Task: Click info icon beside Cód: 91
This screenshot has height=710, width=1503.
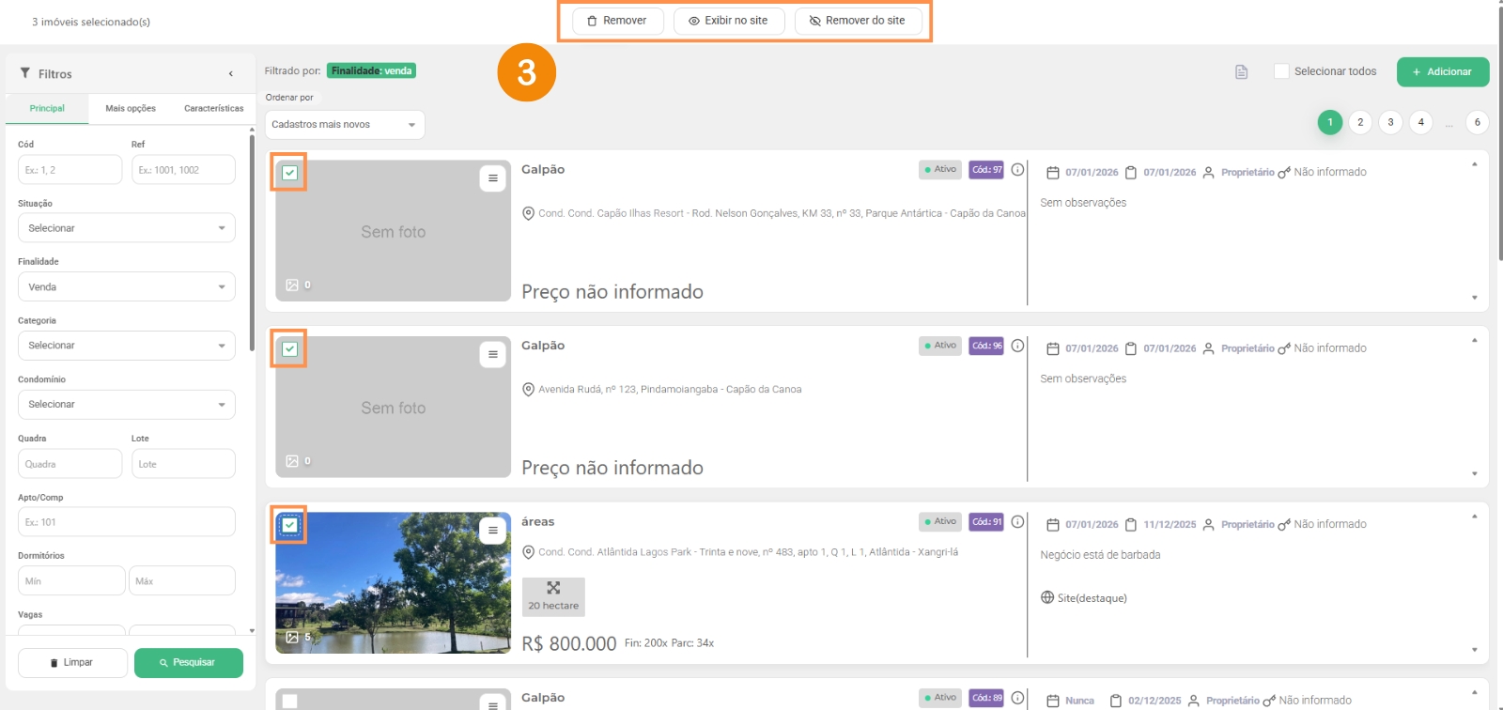Action: click(1017, 522)
